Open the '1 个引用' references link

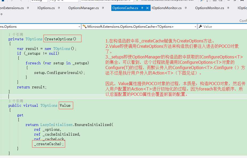[16, 34]
